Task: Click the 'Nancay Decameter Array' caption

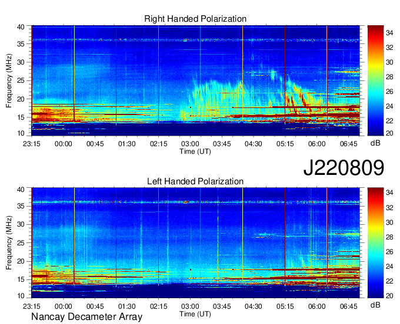Action: tap(86, 317)
